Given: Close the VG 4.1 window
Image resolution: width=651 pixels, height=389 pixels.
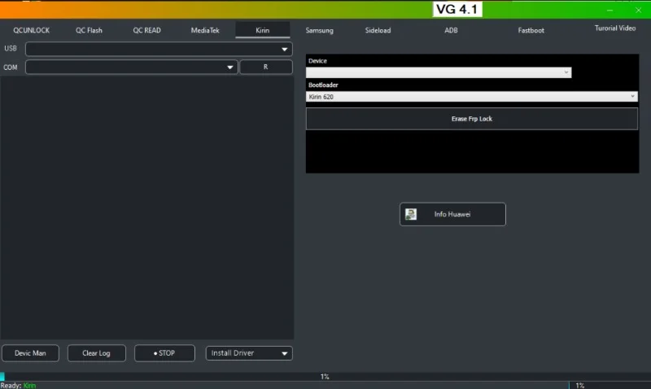Looking at the screenshot, I should click(638, 10).
